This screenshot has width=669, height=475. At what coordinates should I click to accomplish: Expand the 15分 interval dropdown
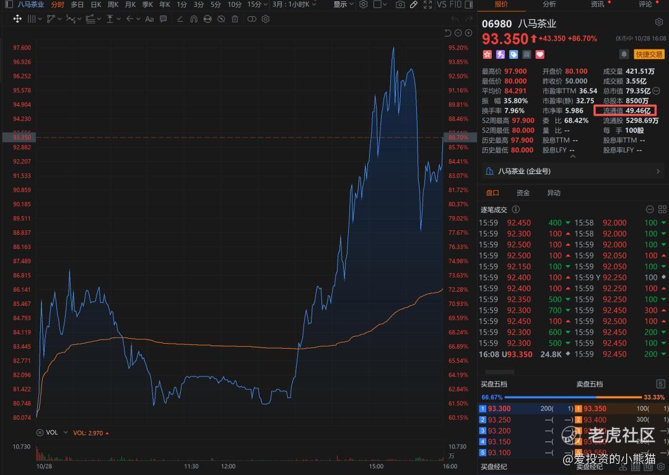[x=256, y=4]
